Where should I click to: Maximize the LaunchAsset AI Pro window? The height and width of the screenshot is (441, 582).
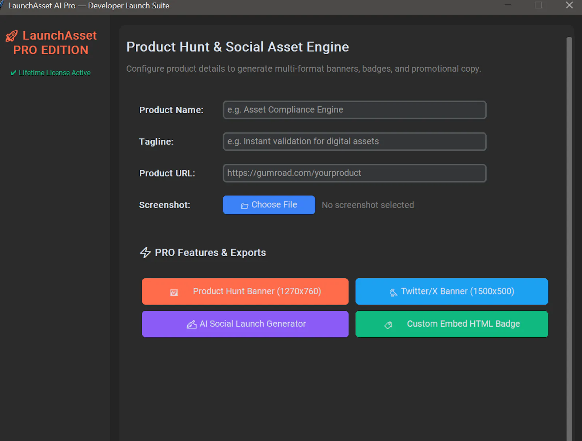(538, 5)
